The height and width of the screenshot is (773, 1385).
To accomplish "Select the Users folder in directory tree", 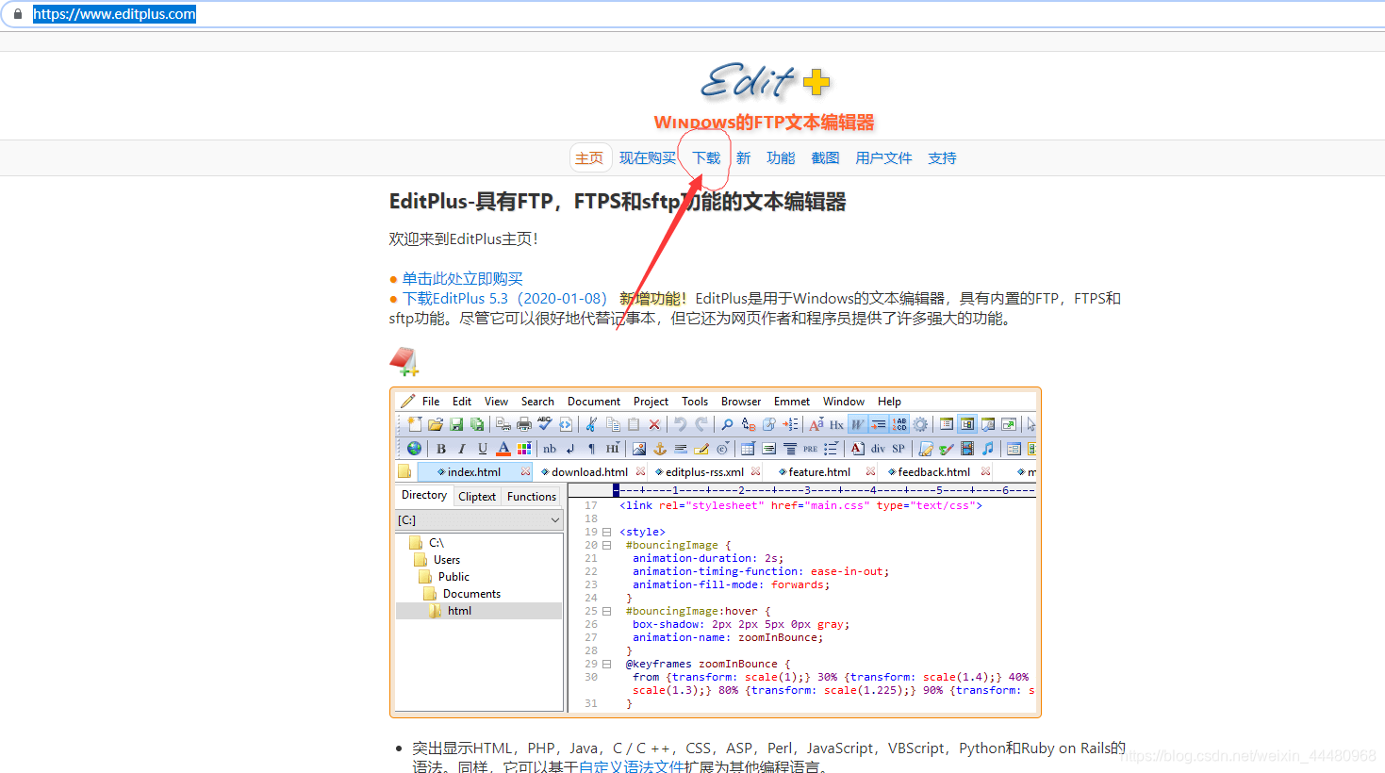I will [447, 560].
